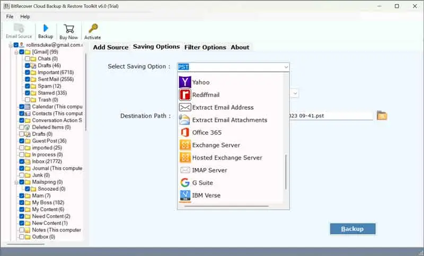
Task: Open the File menu
Action: (x=10, y=17)
